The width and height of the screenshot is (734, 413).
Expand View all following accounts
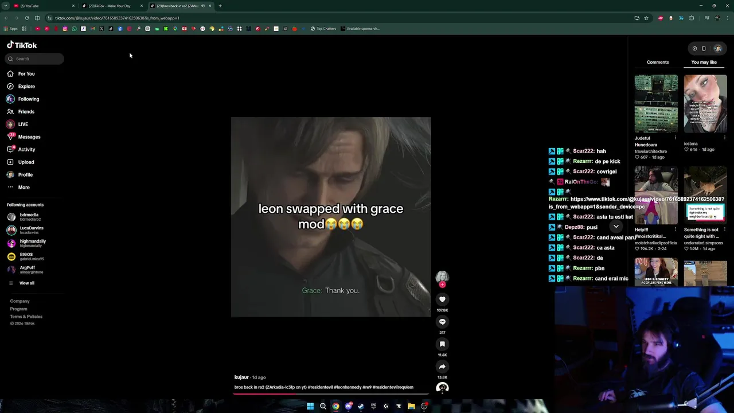point(21,283)
